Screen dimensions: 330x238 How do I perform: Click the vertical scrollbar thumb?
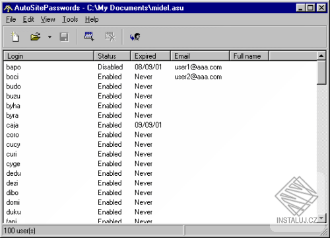[x=321, y=73]
